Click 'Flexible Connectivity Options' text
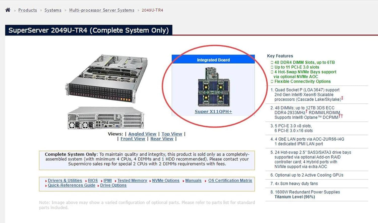378x223 pixels. [x=302, y=81]
